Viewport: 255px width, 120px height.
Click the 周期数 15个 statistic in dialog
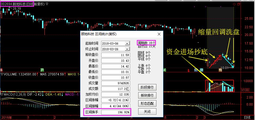pos(147,43)
